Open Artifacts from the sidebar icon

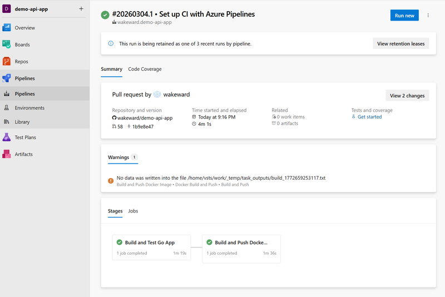pyautogui.click(x=7, y=154)
